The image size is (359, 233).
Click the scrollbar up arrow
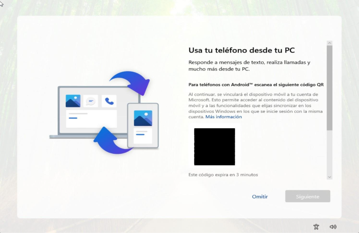[330, 43]
